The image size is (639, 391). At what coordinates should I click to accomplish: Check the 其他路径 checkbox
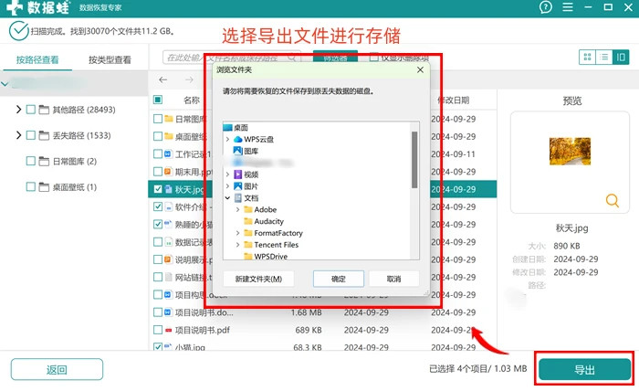tap(30, 110)
